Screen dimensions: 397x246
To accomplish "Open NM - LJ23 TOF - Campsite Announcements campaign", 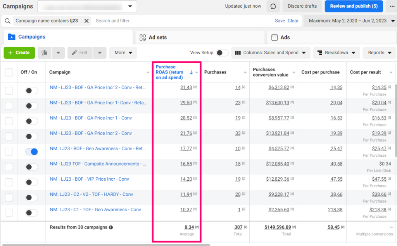I will [98, 164].
